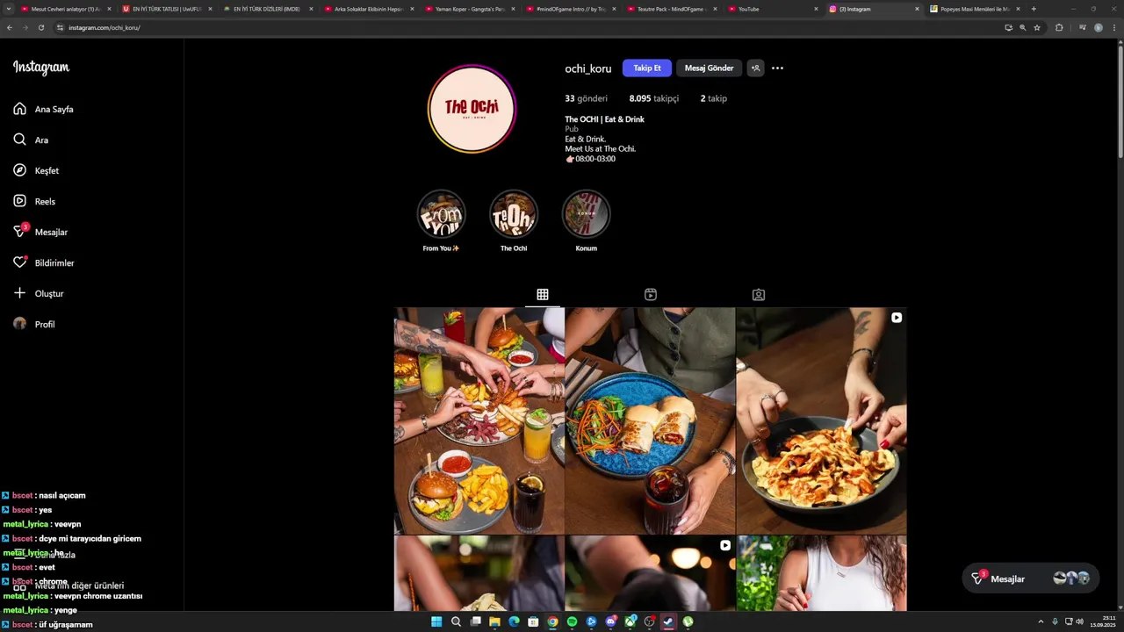Open the Keşfet compass icon
Screen dimensions: 1124x632
click(19, 170)
